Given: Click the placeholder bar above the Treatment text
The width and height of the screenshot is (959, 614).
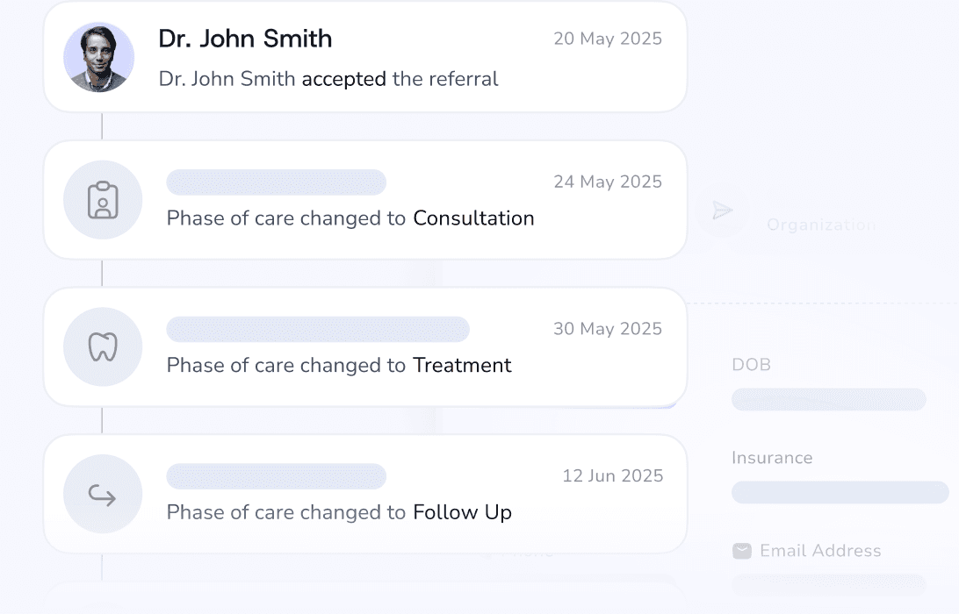Looking at the screenshot, I should click(x=318, y=330).
